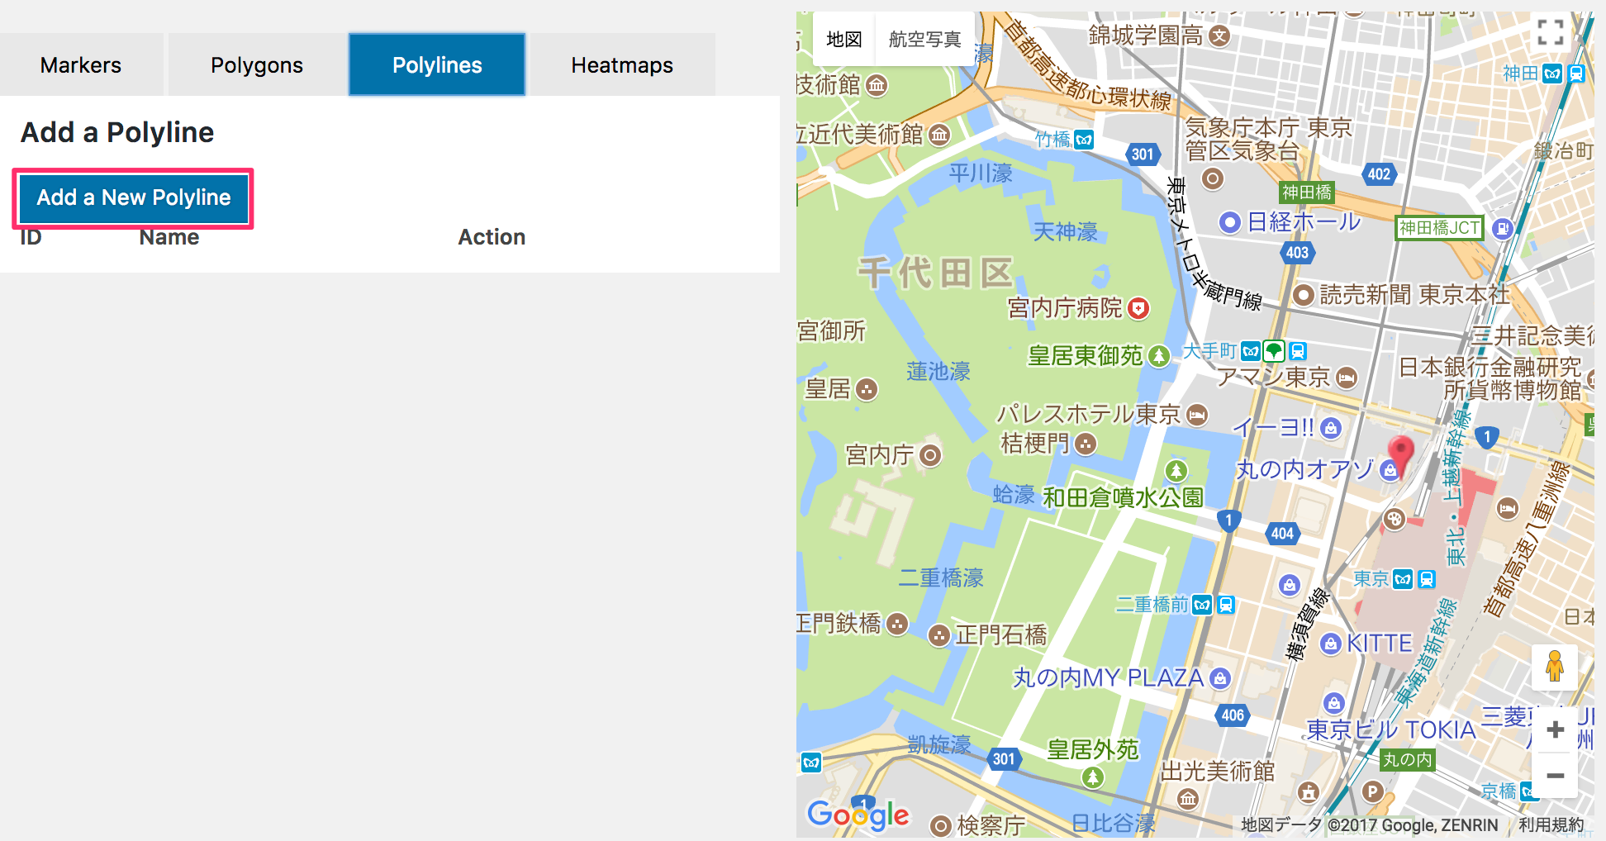Zoom in using the plus control

(1556, 729)
